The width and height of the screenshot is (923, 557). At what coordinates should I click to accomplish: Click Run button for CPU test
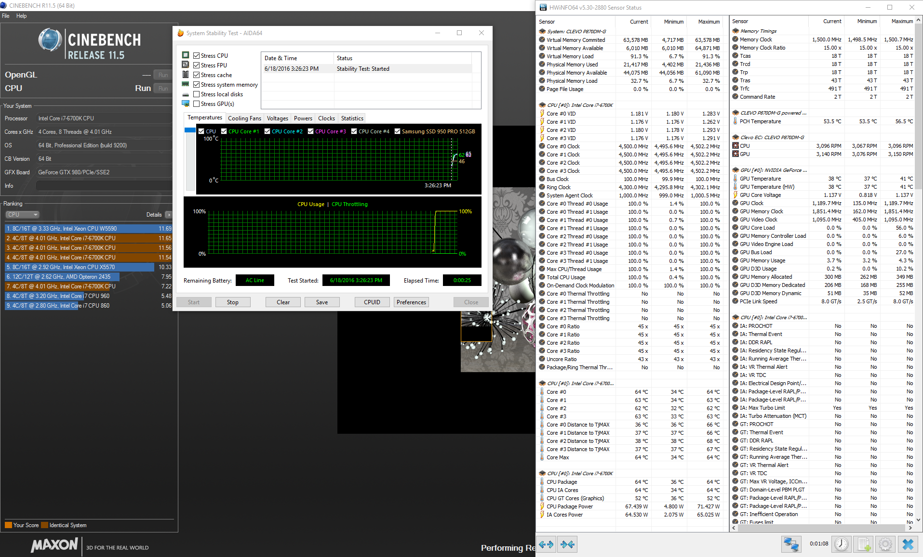(163, 89)
